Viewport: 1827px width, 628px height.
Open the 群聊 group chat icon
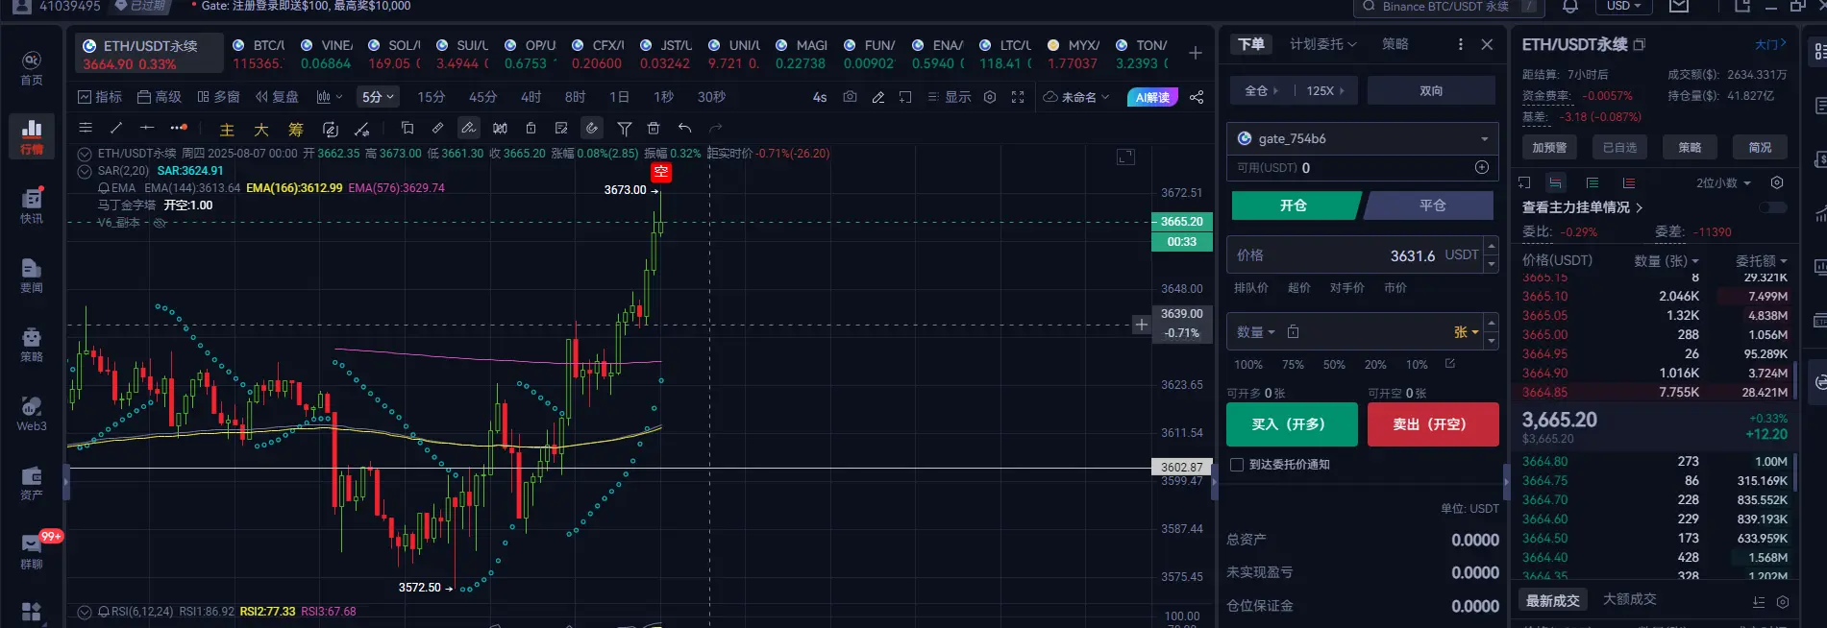click(x=32, y=551)
